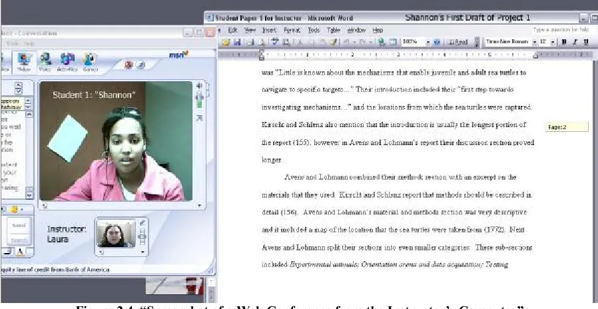Click 'Kirscht and Schlenz also mention' line
Viewport: 598px width, 309px height.
(394, 125)
